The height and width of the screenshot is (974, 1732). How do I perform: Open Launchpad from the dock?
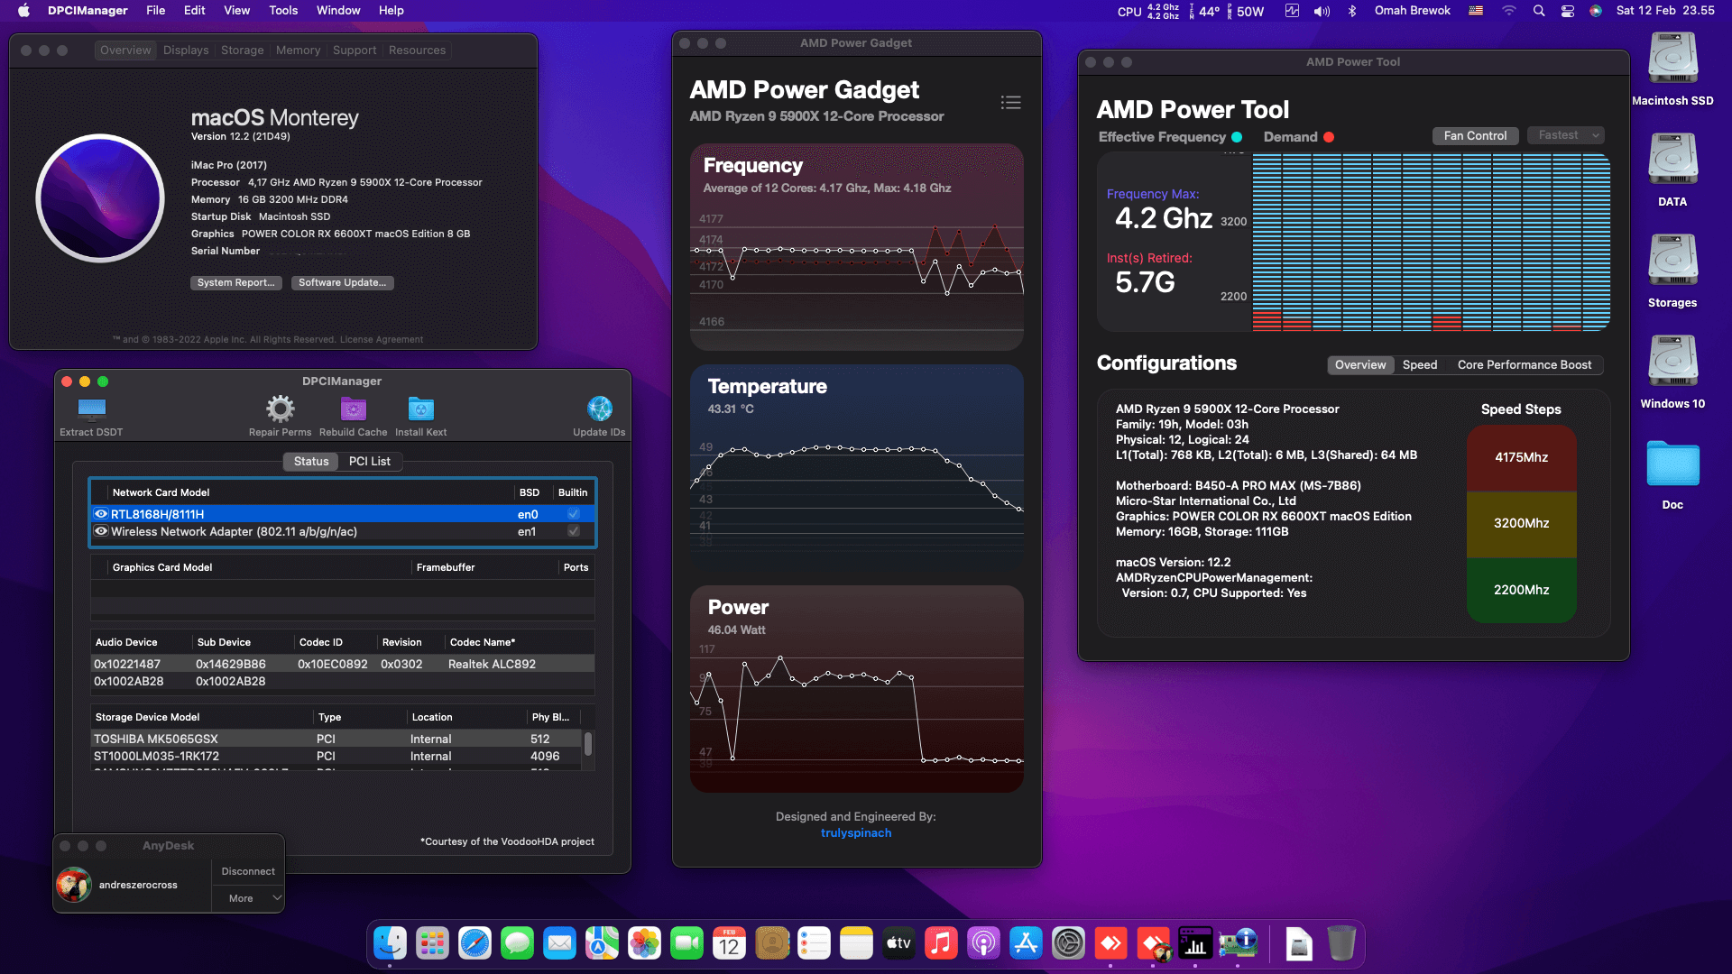432,943
